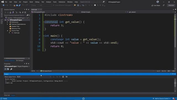The height and width of the screenshot is (100, 177).
Task: Click the Sync with Active Document icon
Action: (x=20, y=12)
